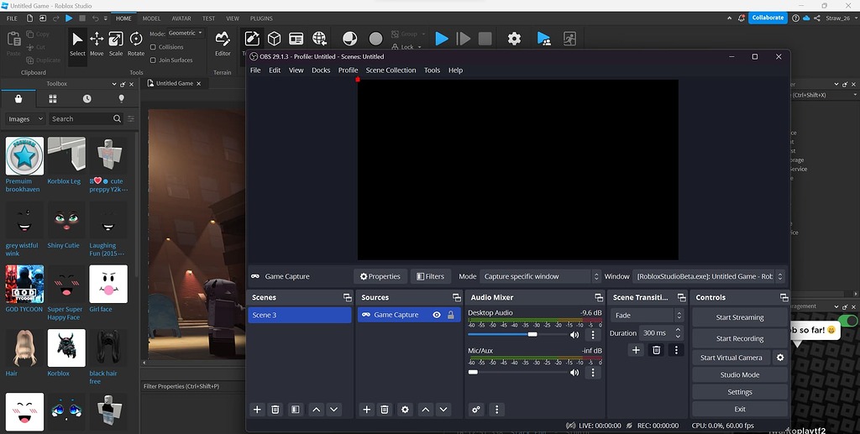Increase transition Duration stepper
Image resolution: width=860 pixels, height=434 pixels.
coord(678,330)
